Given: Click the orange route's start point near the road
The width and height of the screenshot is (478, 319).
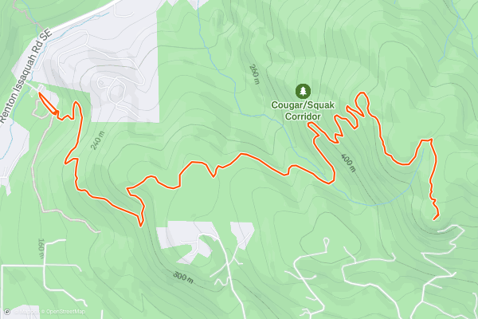Looking at the screenshot, I should click(x=40, y=94).
